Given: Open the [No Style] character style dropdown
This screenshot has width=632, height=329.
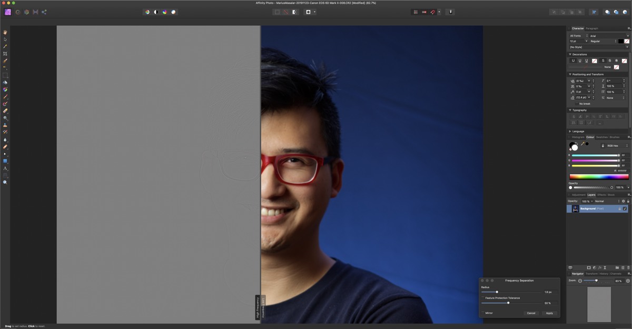Looking at the screenshot, I should click(x=599, y=47).
